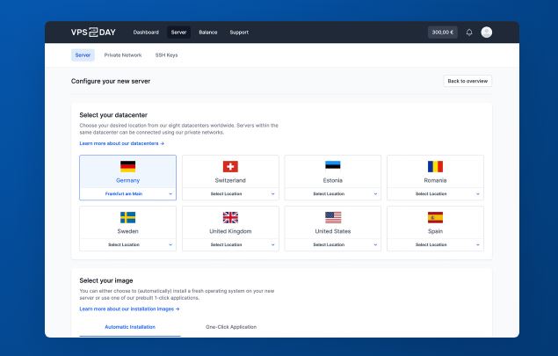Open United States' Select Location dropdown
Screen dimensions: 558x356
coord(333,244)
